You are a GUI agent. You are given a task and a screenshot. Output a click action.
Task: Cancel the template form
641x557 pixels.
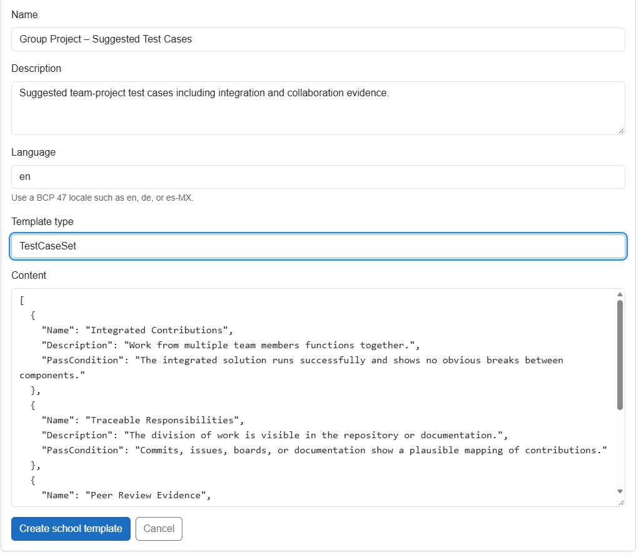point(159,529)
